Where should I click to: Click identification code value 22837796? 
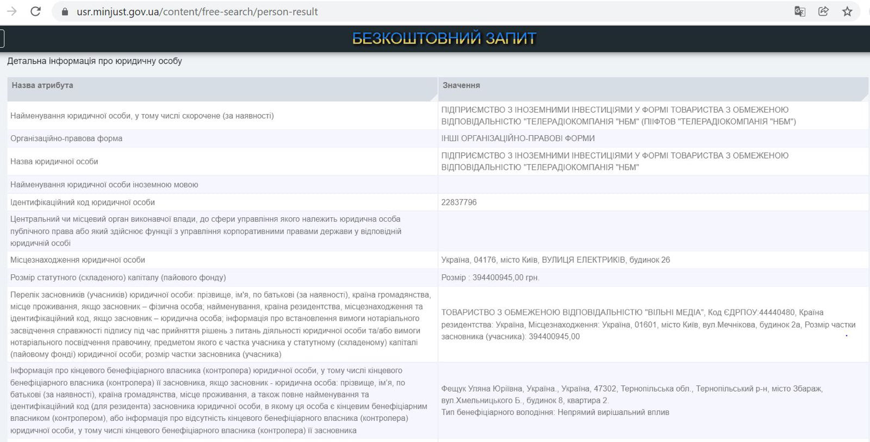click(459, 202)
